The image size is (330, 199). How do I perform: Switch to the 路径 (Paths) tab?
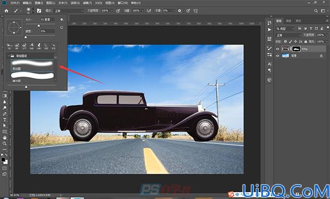(x=298, y=21)
